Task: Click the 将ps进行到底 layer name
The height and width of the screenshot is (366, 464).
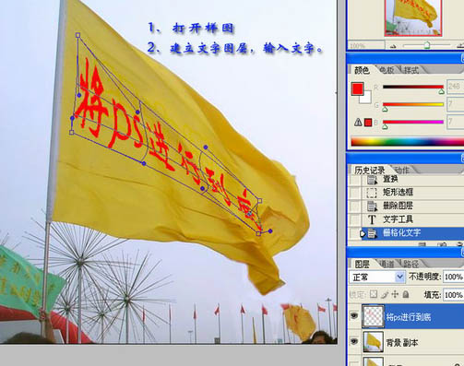Action: 409,317
